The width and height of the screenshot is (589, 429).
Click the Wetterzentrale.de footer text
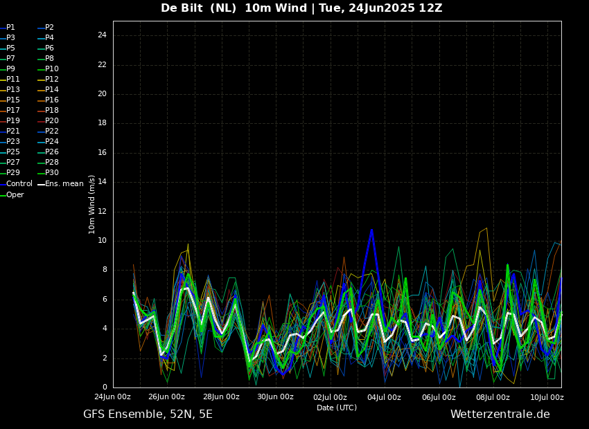500,414
